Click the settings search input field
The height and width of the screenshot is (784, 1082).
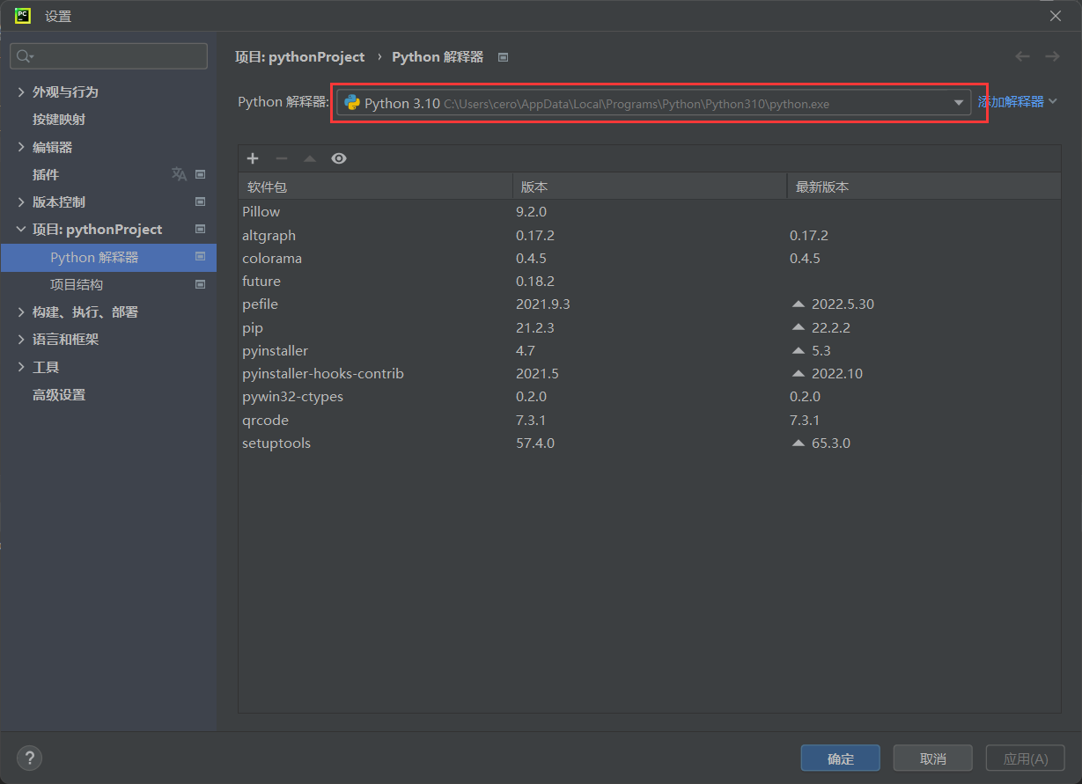108,56
